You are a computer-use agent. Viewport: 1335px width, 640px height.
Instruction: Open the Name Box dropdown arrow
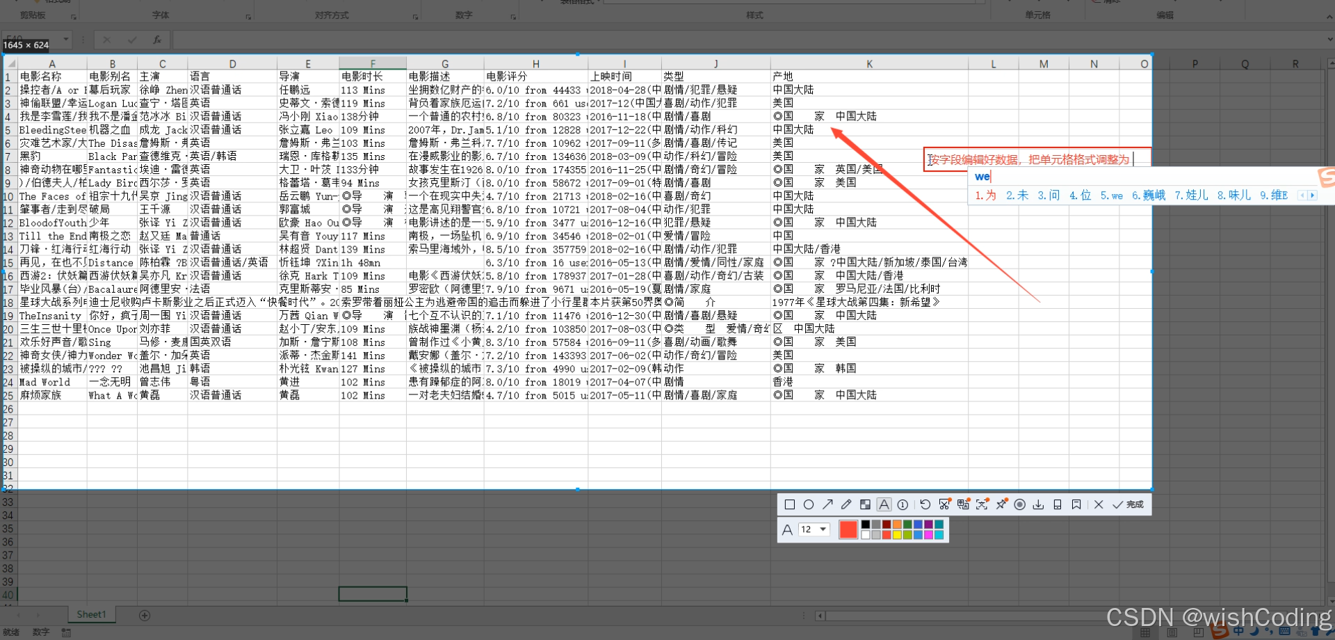pyautogui.click(x=66, y=40)
